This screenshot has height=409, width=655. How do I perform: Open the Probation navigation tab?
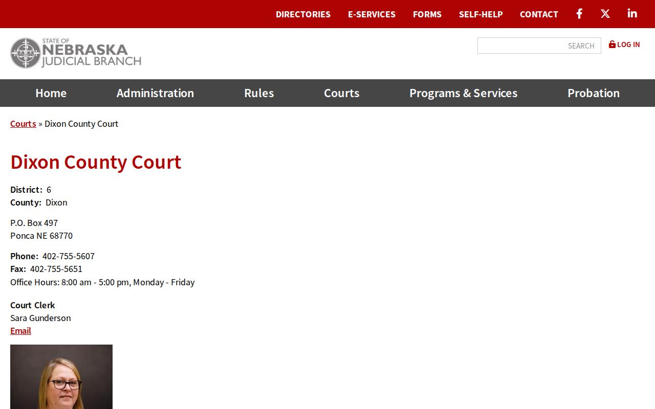coord(594,93)
